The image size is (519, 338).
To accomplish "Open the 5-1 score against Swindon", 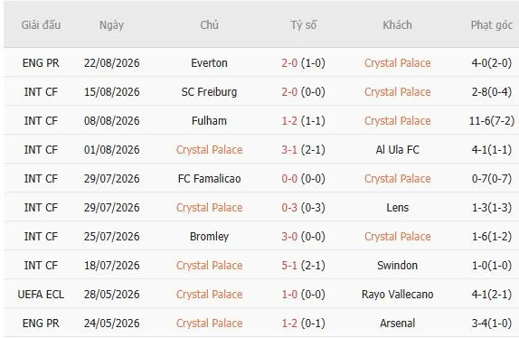I will coord(289,265).
